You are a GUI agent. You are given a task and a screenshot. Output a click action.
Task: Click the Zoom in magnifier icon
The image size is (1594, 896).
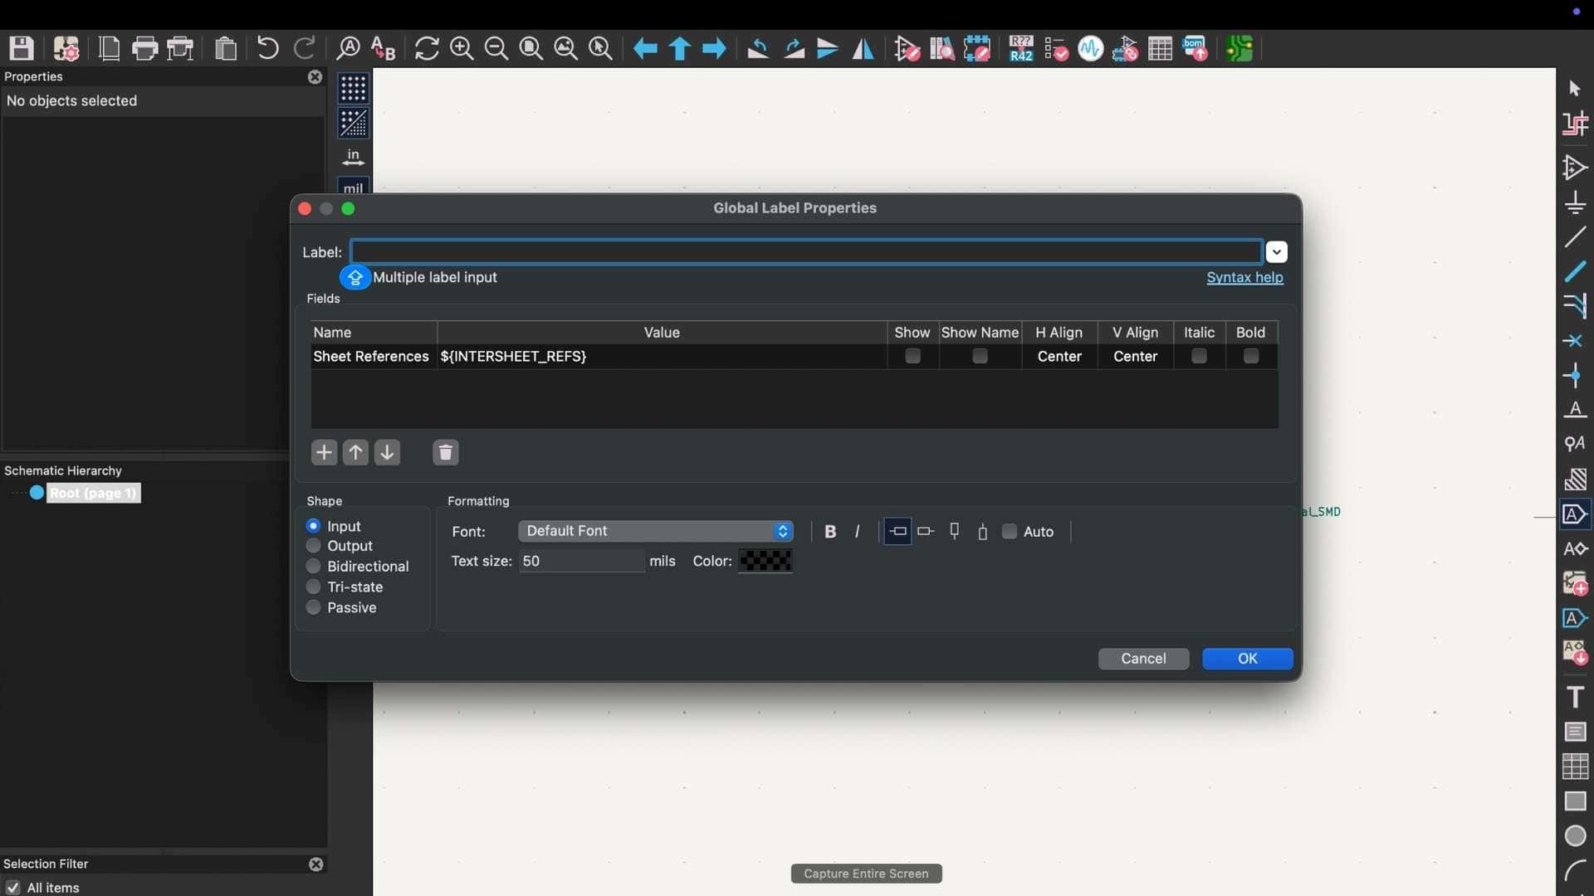462,49
